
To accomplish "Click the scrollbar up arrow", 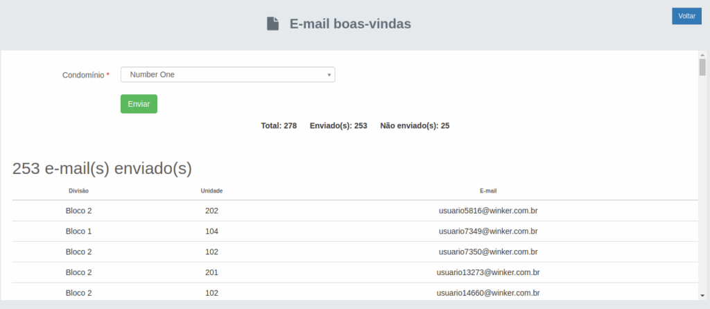I will 702,54.
